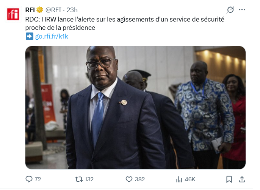Click the tweet text about HRW alert
This screenshot has height=190, width=260.
125,23
